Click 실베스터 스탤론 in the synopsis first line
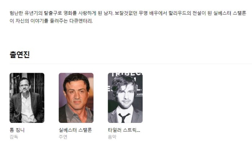The image size is (252, 144). click(230, 13)
